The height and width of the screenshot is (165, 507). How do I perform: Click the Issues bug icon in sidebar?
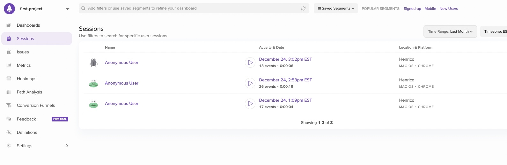tap(9, 52)
